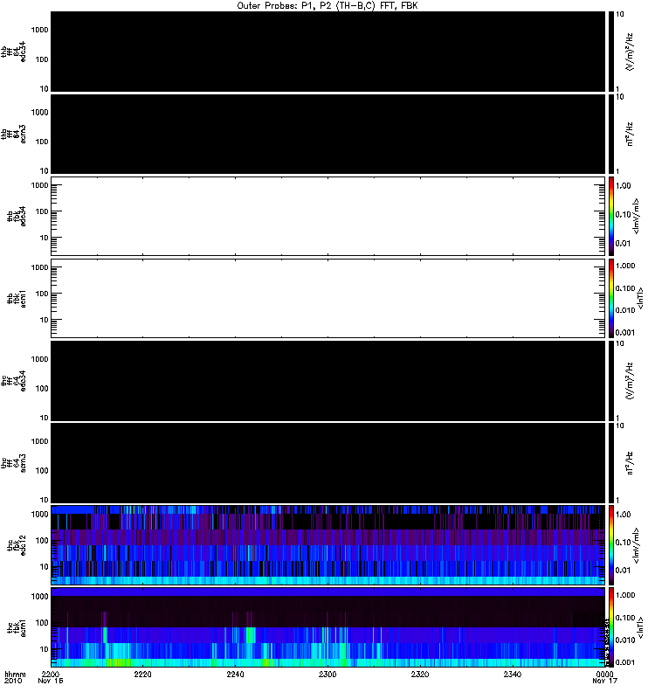The image size is (655, 699).
Task: Click the <|mV/m|> unit label of thc fbk edc12
Action: tap(636, 545)
